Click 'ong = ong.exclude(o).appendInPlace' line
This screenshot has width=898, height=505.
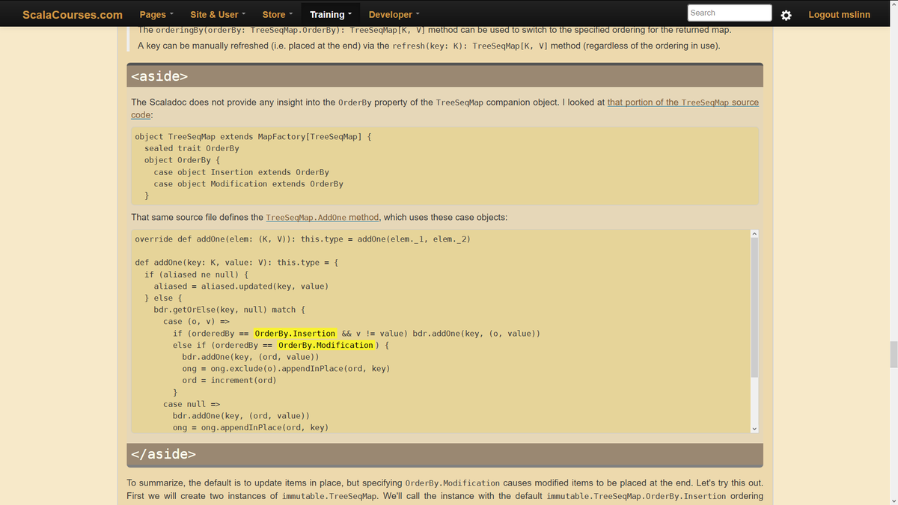[286, 368]
